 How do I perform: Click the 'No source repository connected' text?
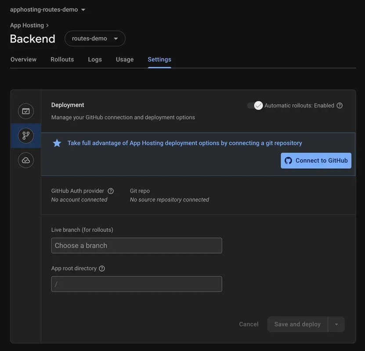click(x=170, y=200)
